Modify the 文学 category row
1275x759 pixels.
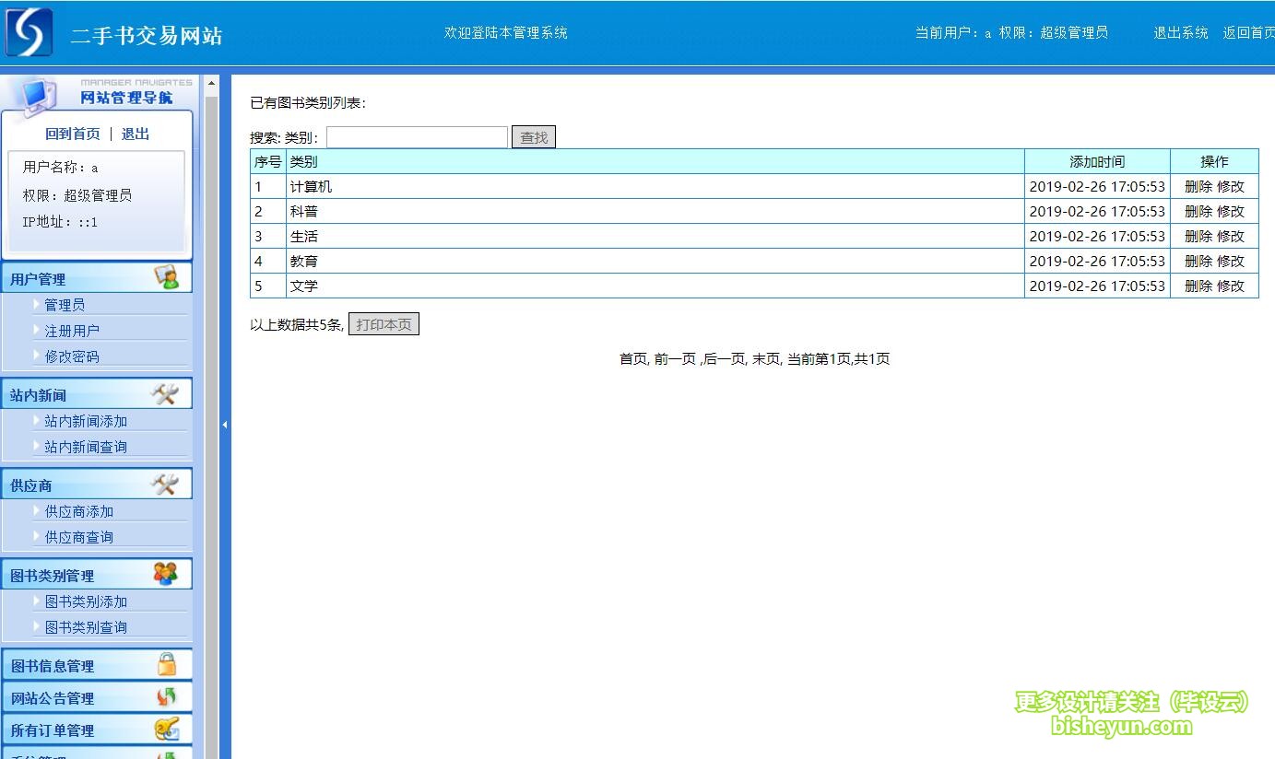[x=1231, y=286]
